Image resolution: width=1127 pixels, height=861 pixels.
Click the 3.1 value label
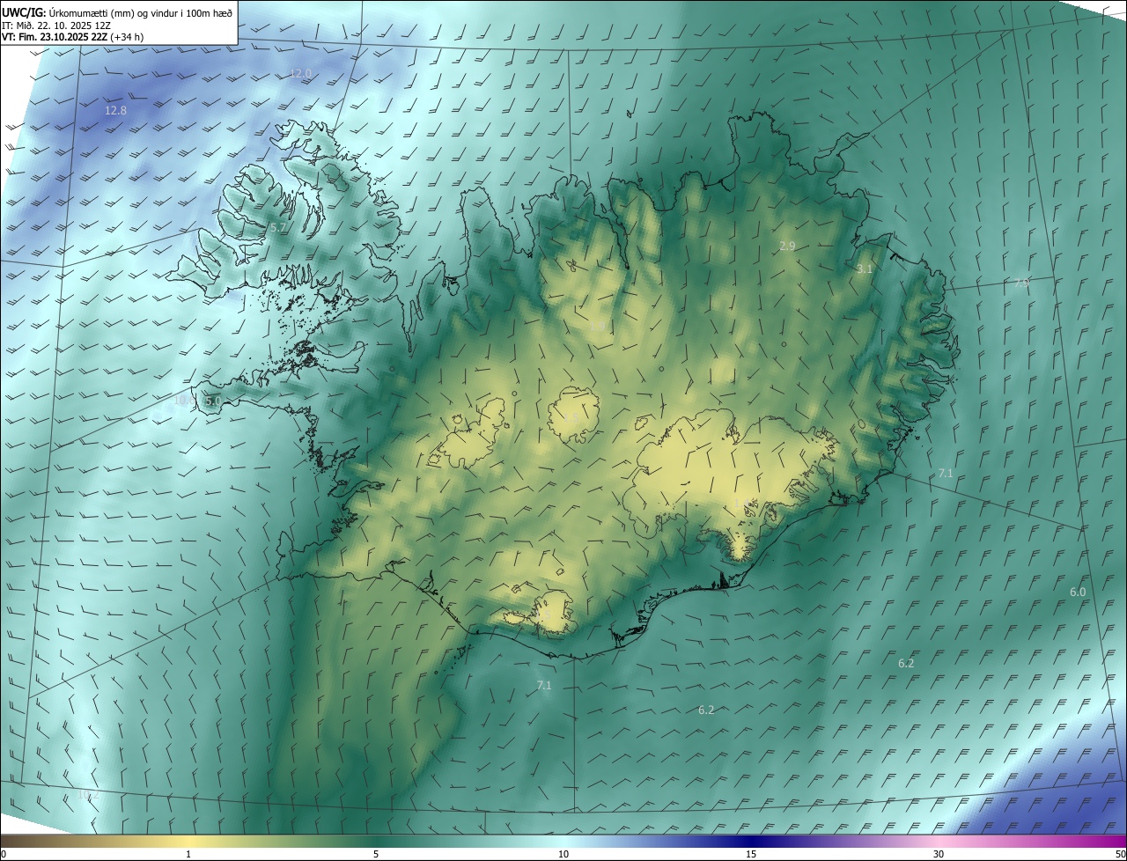tap(865, 269)
